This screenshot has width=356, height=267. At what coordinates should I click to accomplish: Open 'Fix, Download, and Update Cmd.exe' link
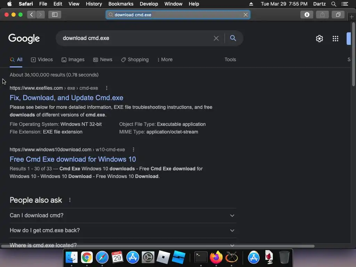(66, 98)
